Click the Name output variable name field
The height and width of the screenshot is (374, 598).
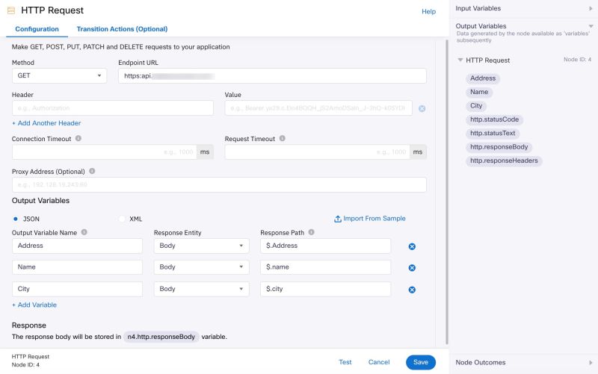point(77,267)
